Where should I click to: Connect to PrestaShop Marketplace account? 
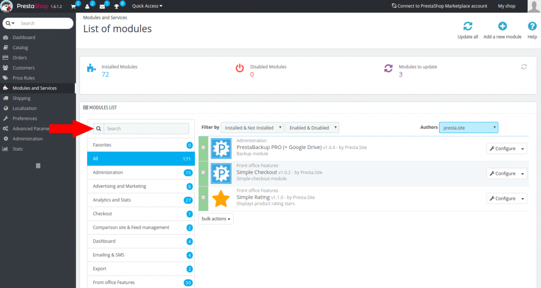439,6
